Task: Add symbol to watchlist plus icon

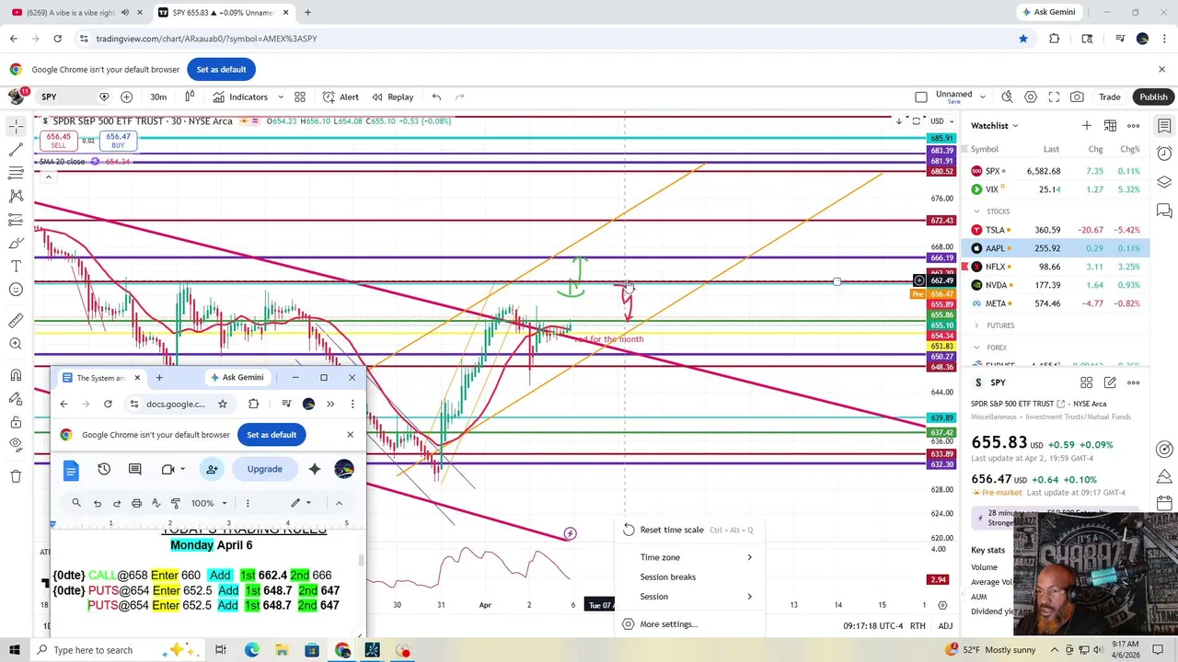Action: tap(1087, 126)
